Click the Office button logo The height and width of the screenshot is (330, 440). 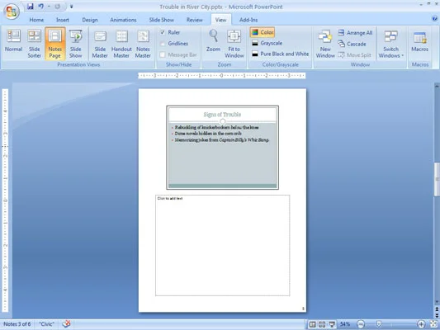tap(12, 12)
